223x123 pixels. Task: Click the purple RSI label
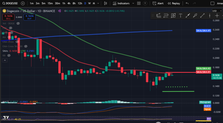click(x=209, y=119)
